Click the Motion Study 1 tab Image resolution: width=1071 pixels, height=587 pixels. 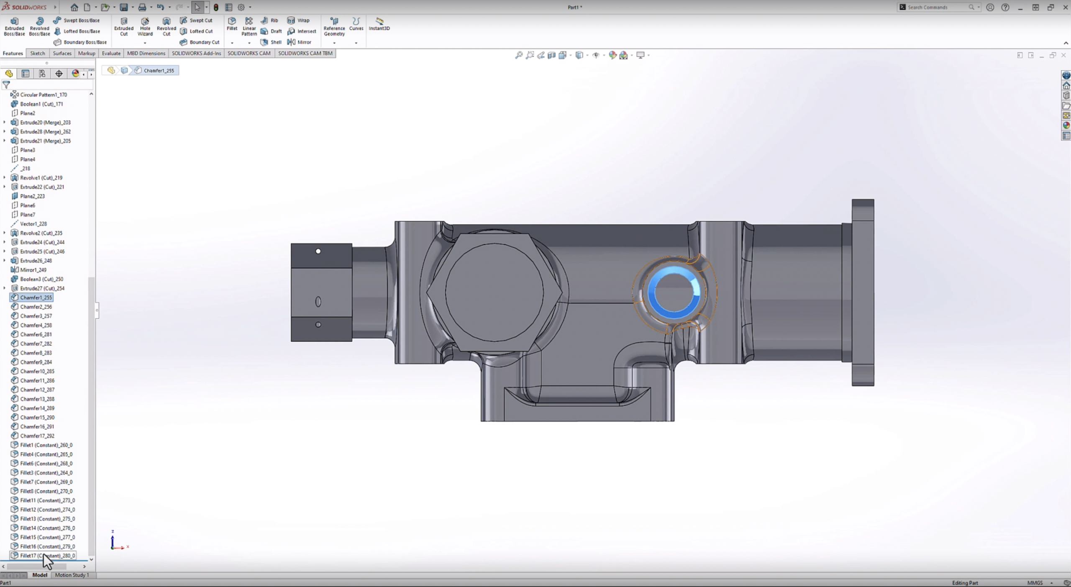72,575
